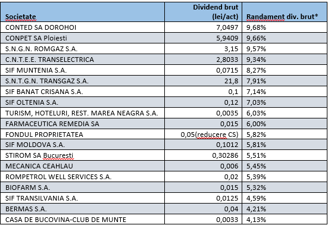
Task: Click the SIF OLTENIA S.A. cell
Action: point(82,102)
